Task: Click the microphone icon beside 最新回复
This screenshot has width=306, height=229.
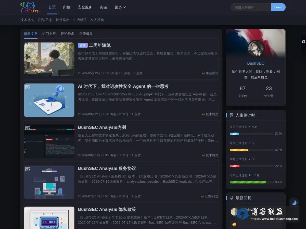Action: (232, 198)
